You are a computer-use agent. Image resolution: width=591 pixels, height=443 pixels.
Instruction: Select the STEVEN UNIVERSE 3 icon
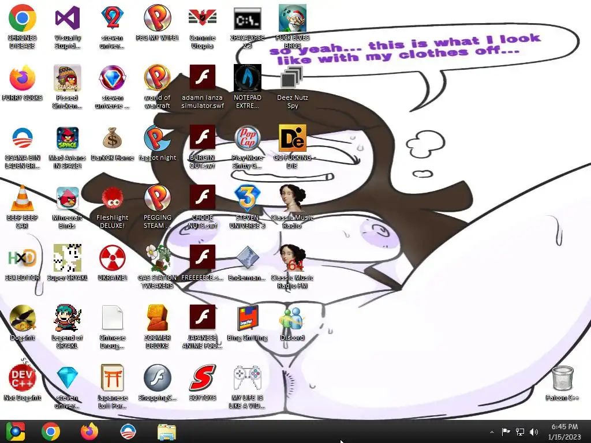(247, 198)
